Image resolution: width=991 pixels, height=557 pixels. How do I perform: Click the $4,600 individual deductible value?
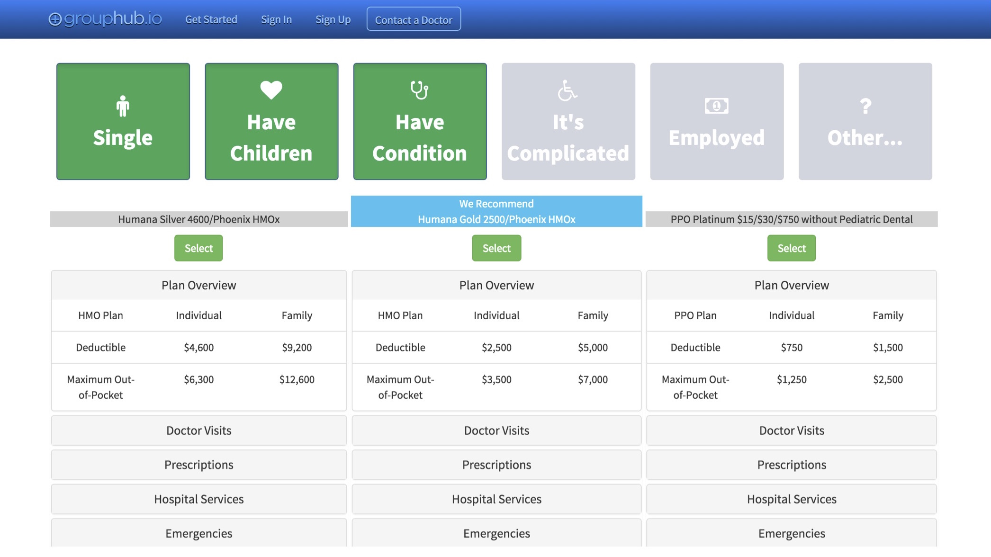(x=199, y=347)
